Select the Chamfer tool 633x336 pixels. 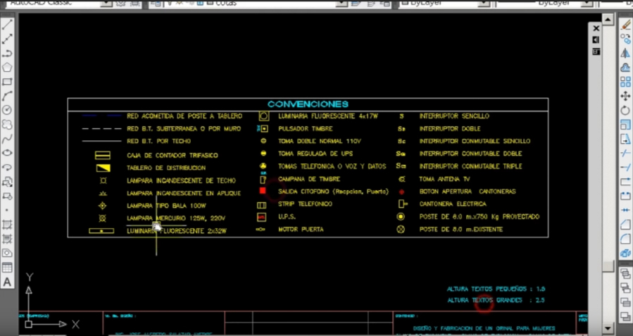point(625,224)
